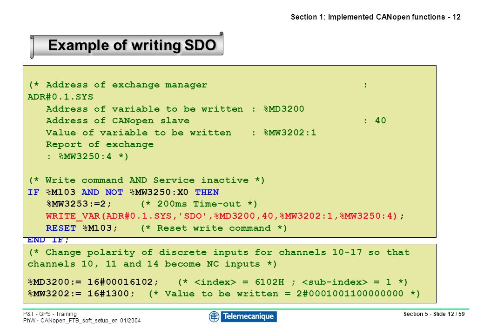Click the 'PhW - CANopen_FTB_soft_setup_en 01/2004' footer text

pos(82,321)
